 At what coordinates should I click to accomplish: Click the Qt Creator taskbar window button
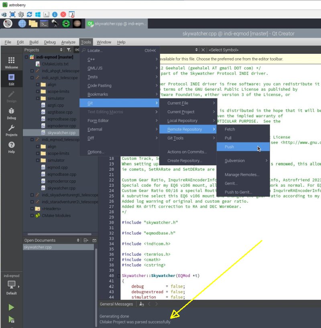(x=117, y=24)
